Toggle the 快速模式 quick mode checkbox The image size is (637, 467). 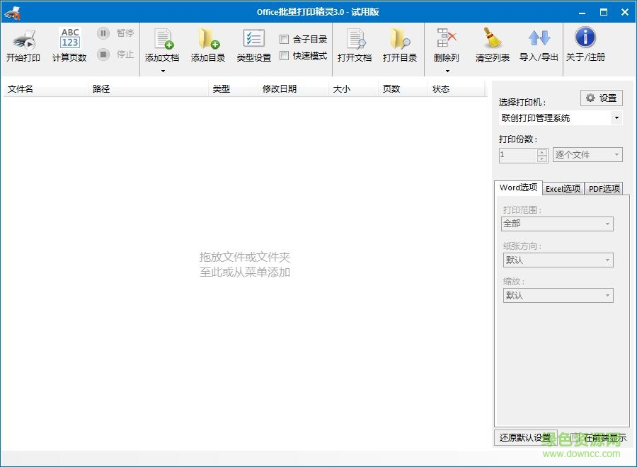click(286, 54)
